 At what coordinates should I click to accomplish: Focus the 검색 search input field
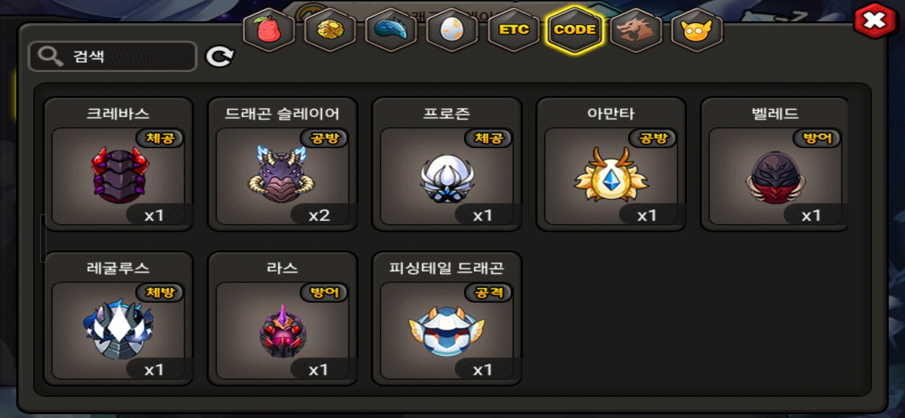click(x=113, y=57)
